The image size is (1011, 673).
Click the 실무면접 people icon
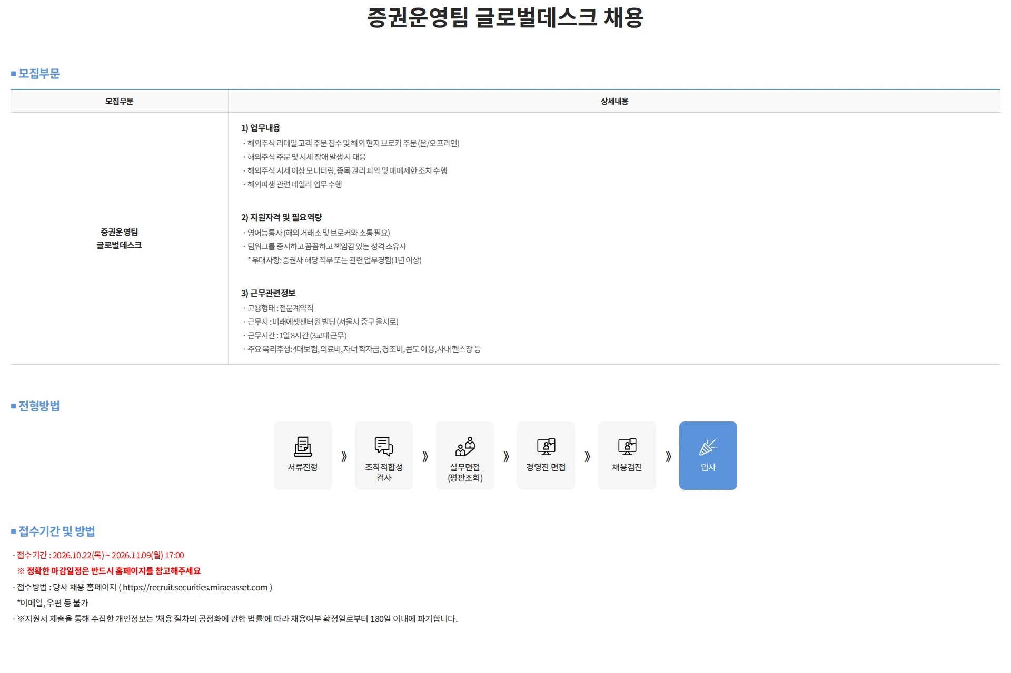point(465,446)
